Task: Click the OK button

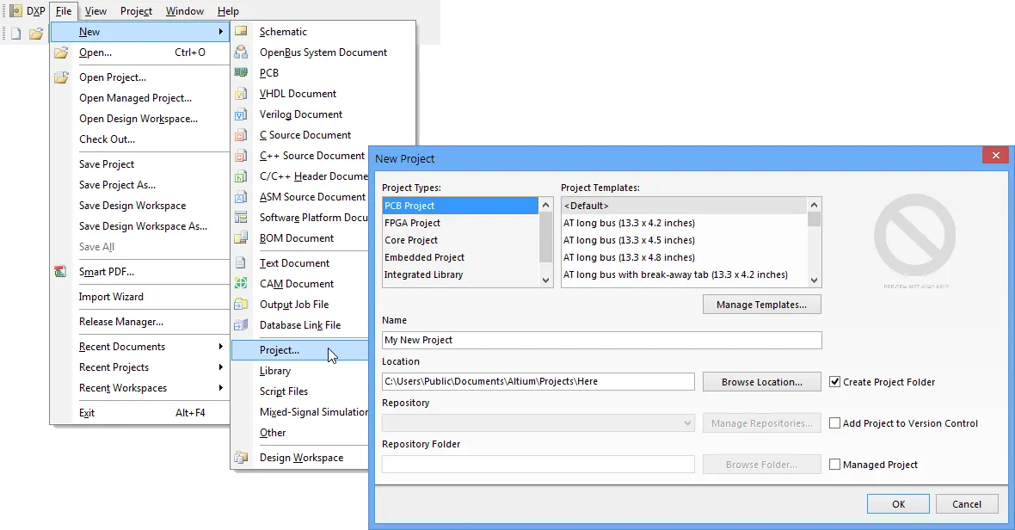Action: point(899,504)
